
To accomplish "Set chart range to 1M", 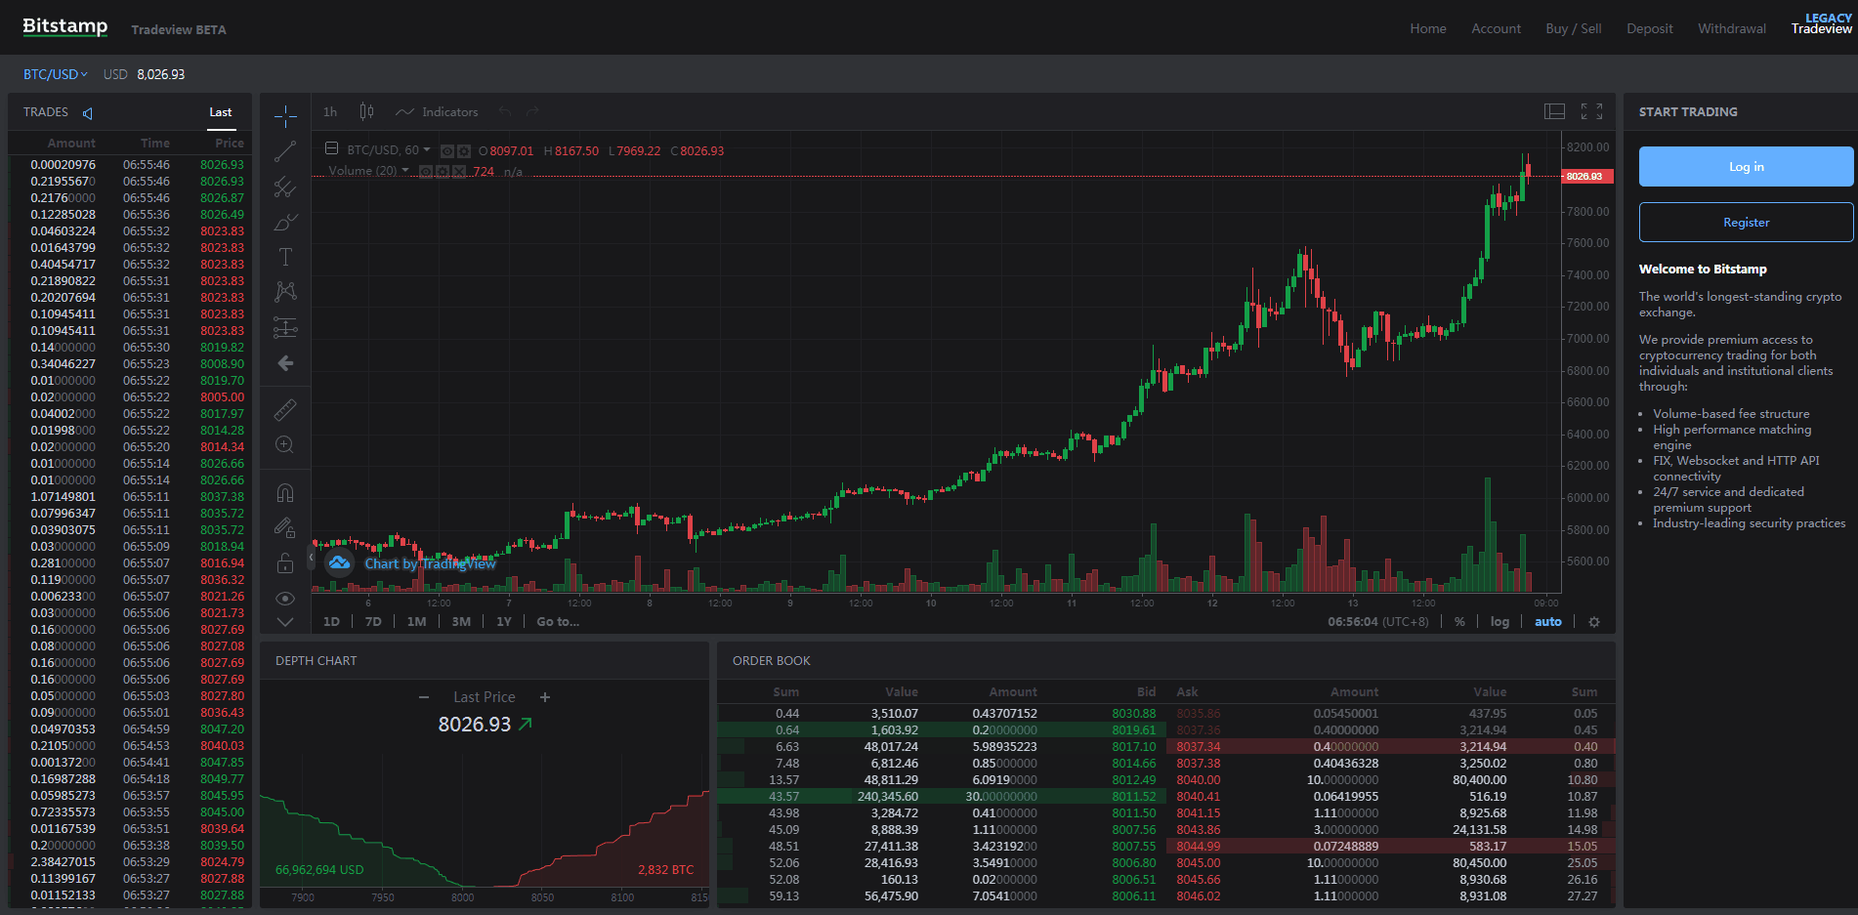I will click(x=416, y=622).
